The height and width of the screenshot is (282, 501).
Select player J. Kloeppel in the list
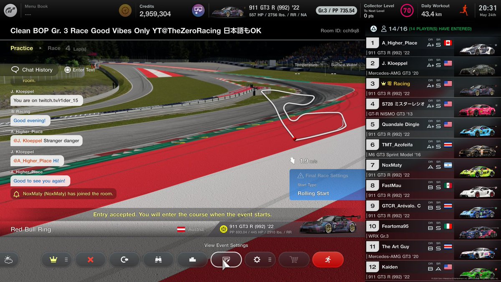(x=433, y=67)
